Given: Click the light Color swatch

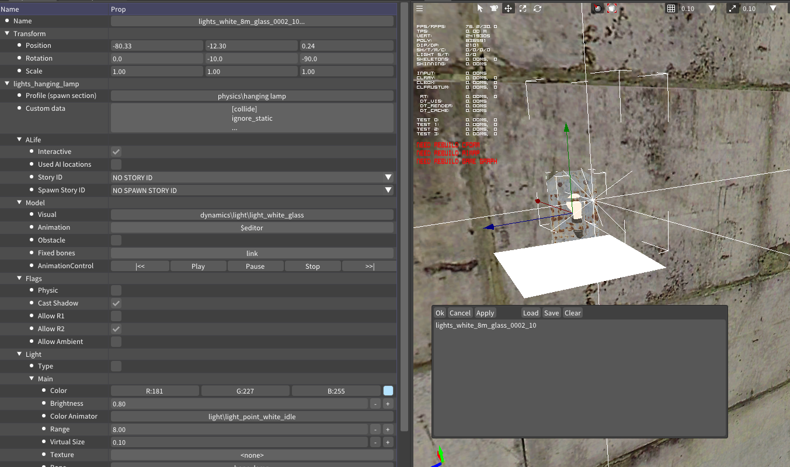Looking at the screenshot, I should [388, 391].
